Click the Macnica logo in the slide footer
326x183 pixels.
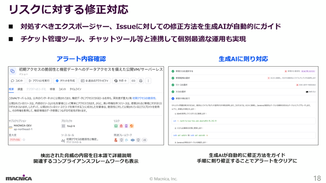[19, 178]
